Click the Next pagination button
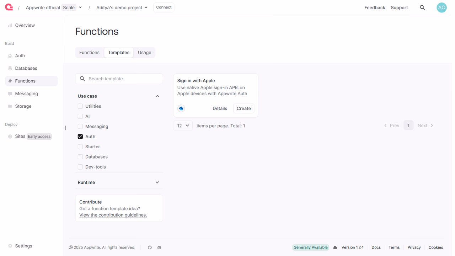The image size is (455, 256). pyautogui.click(x=425, y=126)
